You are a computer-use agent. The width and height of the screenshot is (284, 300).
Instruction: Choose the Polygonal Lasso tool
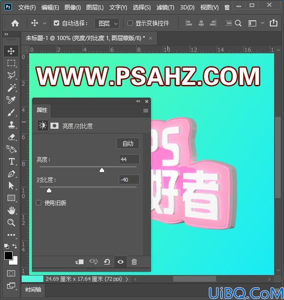click(11, 75)
